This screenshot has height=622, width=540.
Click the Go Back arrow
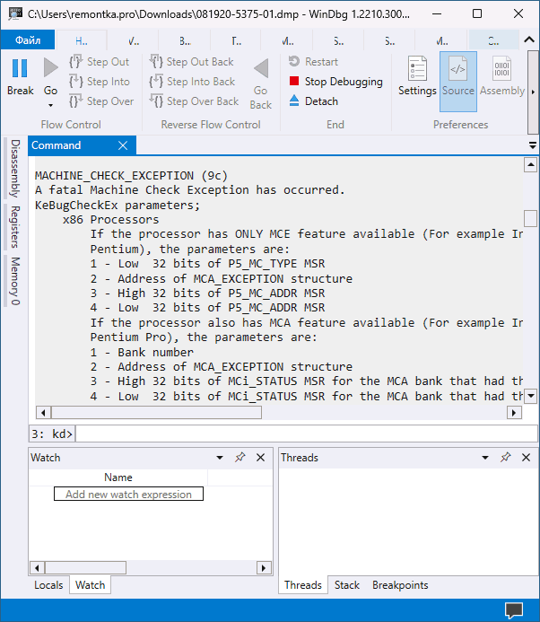(x=261, y=68)
